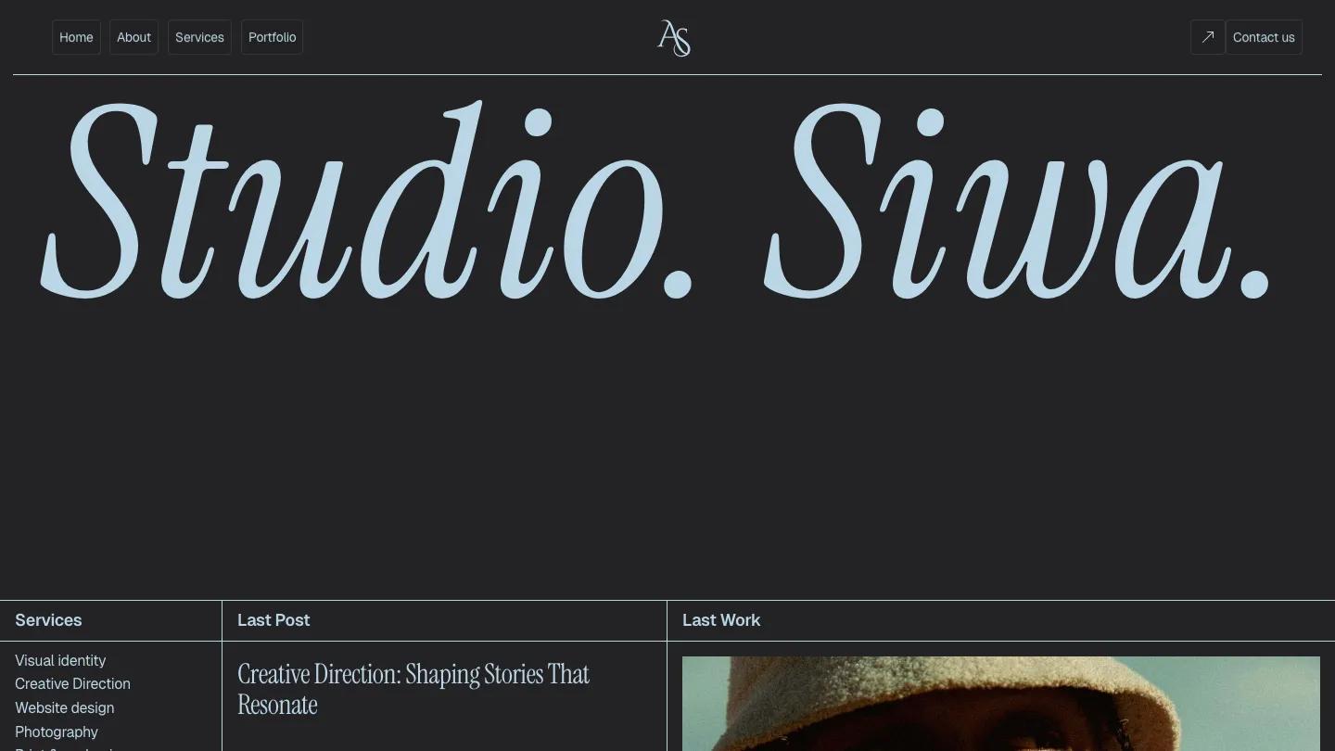Click the Last Work column heading
The image size is (1335, 751).
[721, 620]
